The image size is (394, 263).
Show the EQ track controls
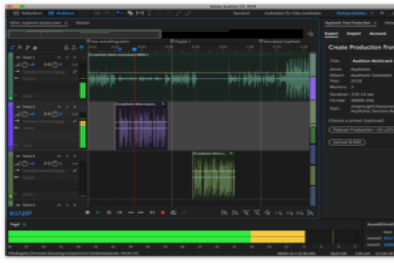(35, 47)
